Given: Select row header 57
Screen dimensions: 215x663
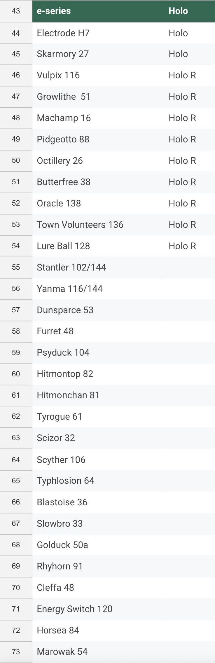Looking at the screenshot, I should [16, 310].
